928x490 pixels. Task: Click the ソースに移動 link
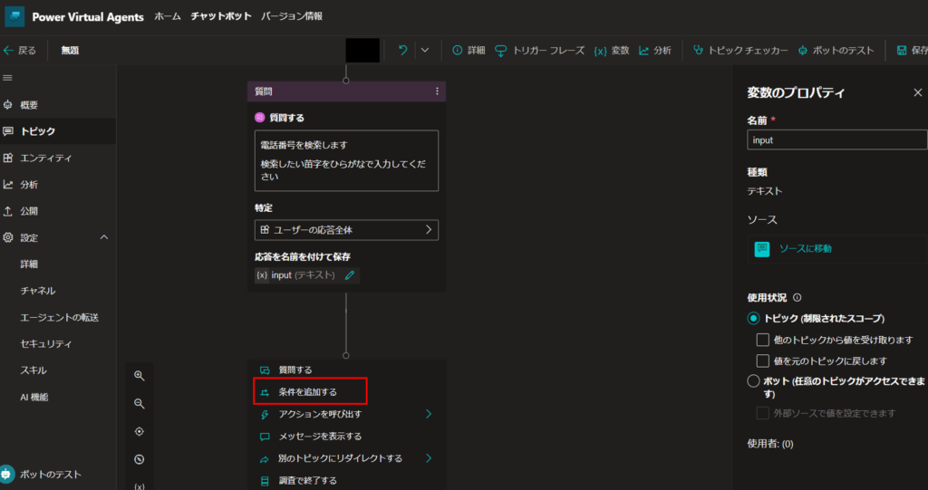coord(805,248)
